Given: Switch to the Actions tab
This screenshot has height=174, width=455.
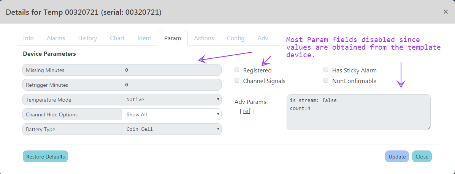Looking at the screenshot, I should click(204, 38).
